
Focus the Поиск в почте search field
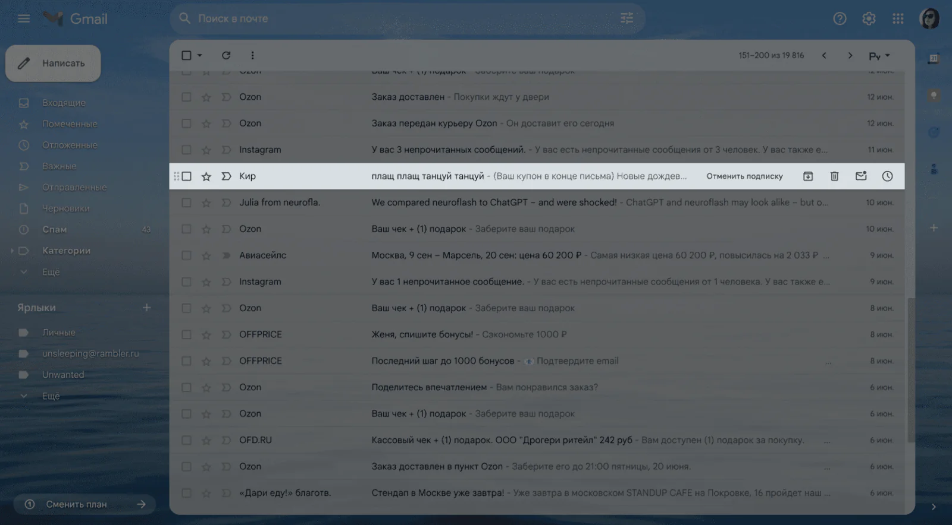point(408,18)
